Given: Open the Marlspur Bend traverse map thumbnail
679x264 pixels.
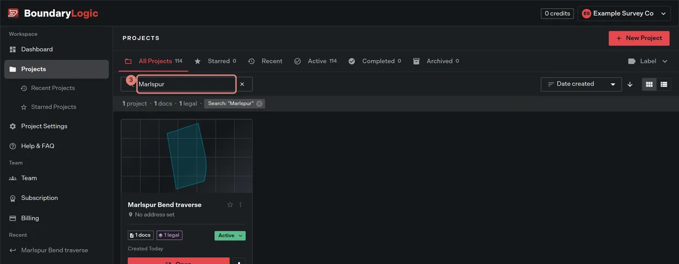Looking at the screenshot, I should (187, 156).
